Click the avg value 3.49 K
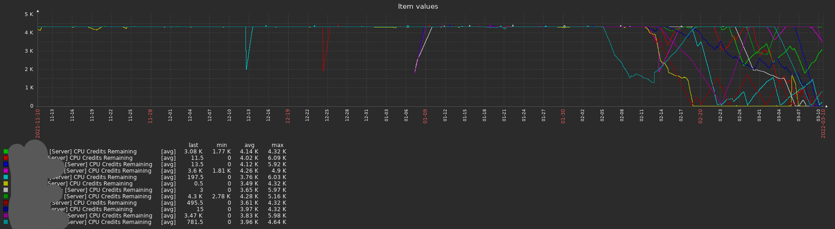Viewport: 835px width, 229px height. [x=249, y=184]
